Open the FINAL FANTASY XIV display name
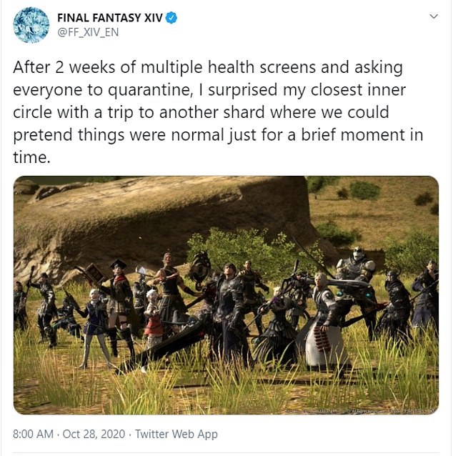This screenshot has width=453, height=456. click(110, 18)
